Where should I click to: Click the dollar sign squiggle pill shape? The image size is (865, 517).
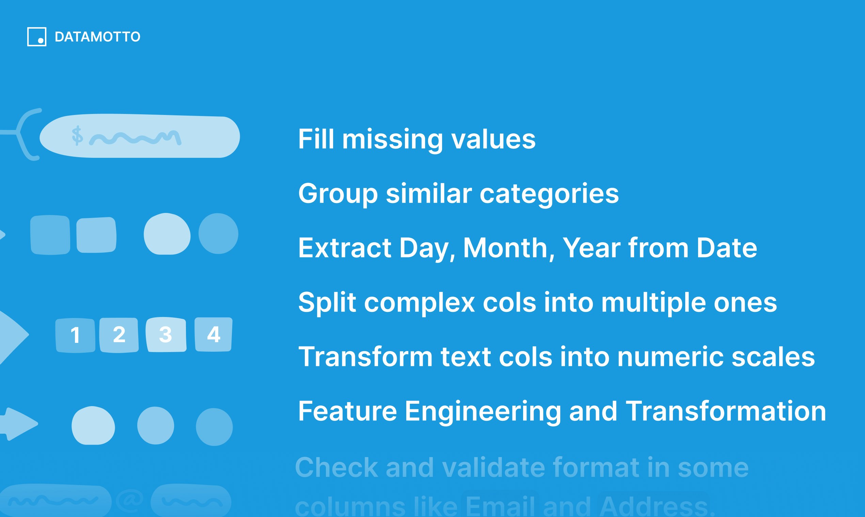(140, 136)
